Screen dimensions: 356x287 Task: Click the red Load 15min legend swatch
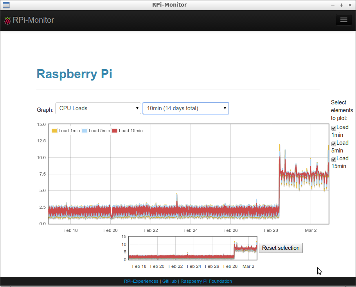click(x=115, y=131)
